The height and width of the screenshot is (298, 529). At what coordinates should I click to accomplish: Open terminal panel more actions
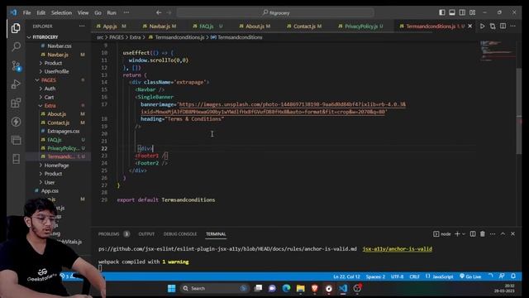tap(493, 233)
